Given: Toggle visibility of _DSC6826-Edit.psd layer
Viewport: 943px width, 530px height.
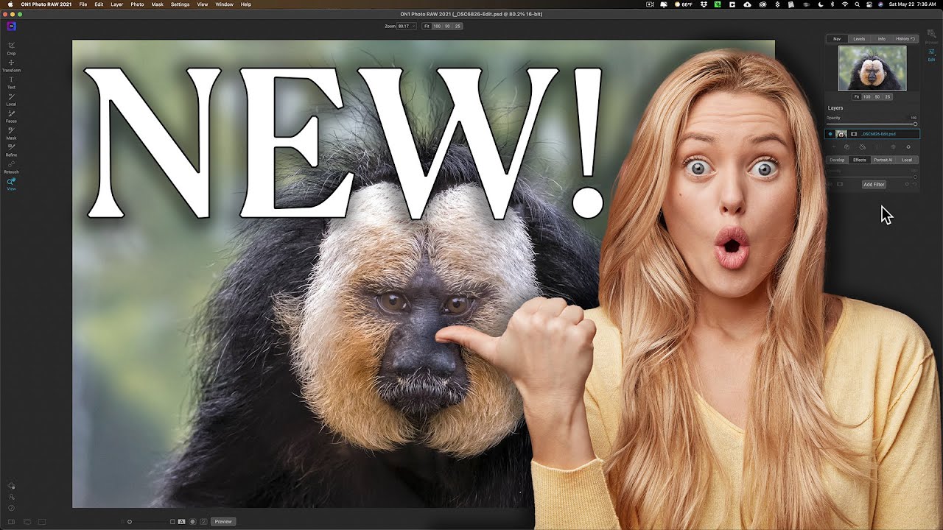Looking at the screenshot, I should click(830, 134).
